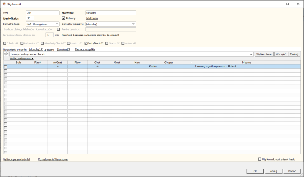Enable the Subiekt GT checkbox
Viewport: 304px width, 177px height.
(5, 43)
